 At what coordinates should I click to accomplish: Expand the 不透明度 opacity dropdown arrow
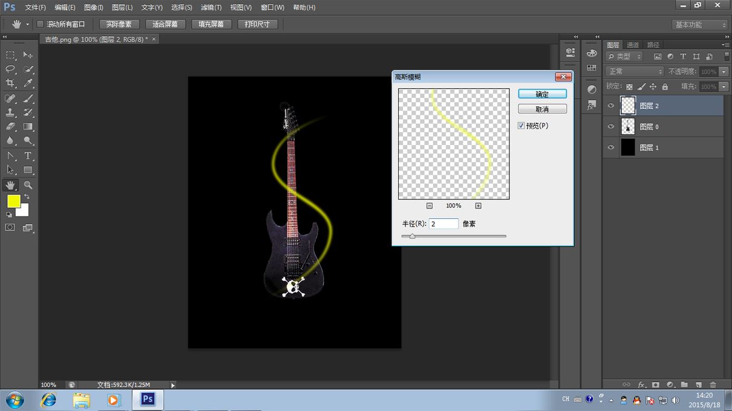(724, 71)
